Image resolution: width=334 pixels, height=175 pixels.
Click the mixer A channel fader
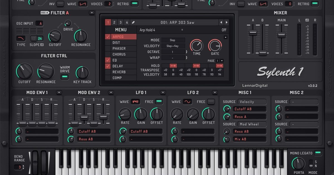253,32
